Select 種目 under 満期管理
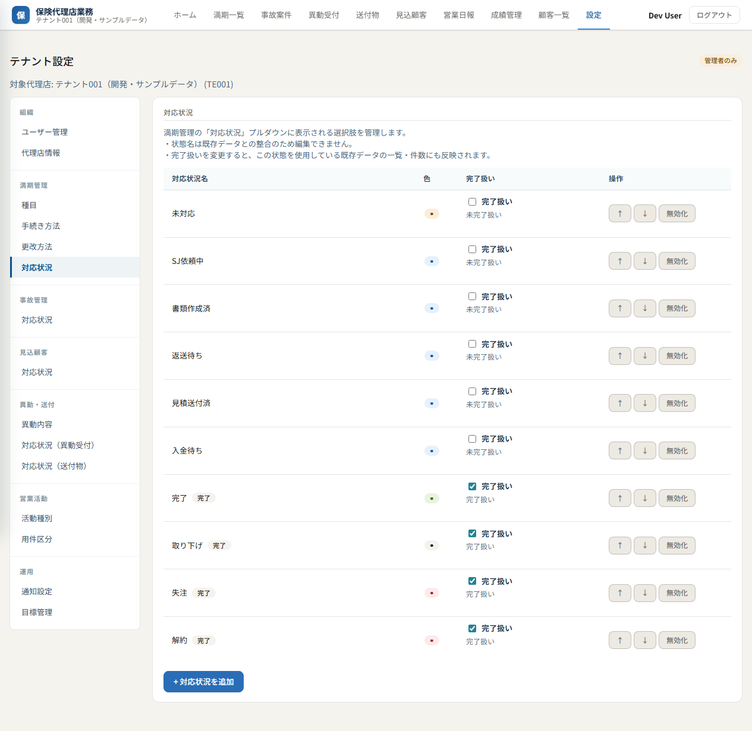Image resolution: width=752 pixels, height=731 pixels. [x=75, y=205]
